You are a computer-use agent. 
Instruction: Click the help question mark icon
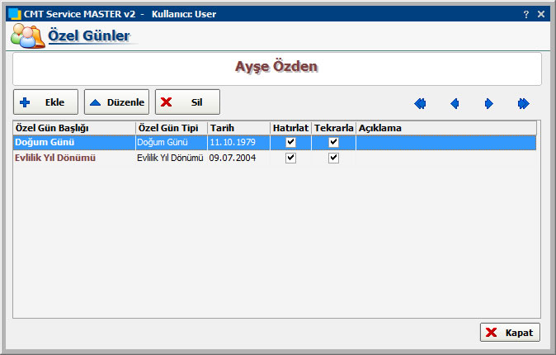[x=526, y=14]
